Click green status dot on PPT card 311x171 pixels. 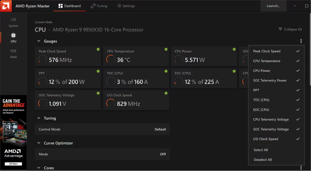pyautogui.click(x=98, y=71)
